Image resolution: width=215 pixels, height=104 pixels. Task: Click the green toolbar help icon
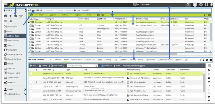point(209,15)
